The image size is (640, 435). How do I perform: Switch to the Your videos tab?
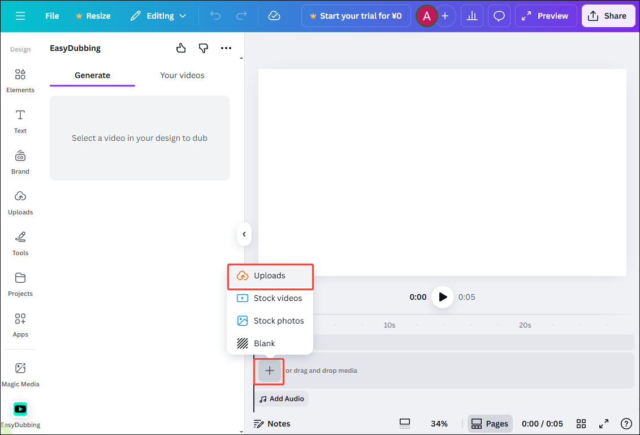click(x=182, y=75)
